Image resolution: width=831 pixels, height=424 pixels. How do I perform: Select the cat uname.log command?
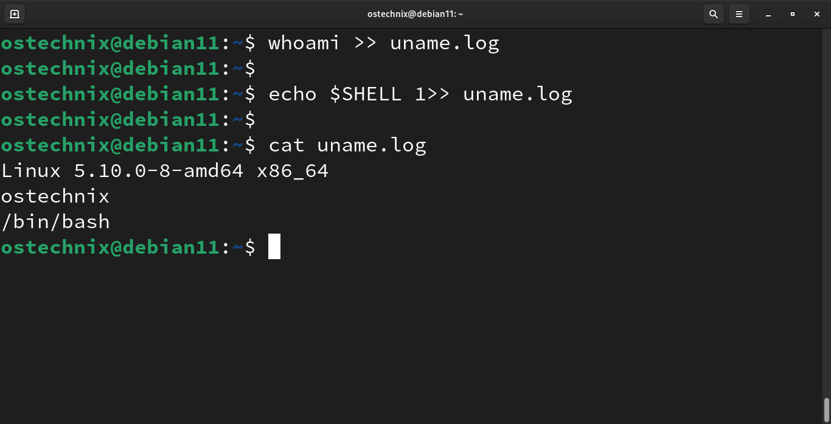pos(347,145)
